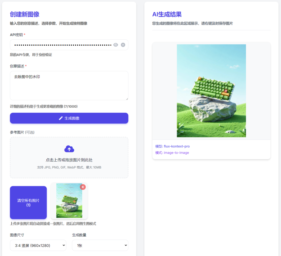Click the 参考图片 (可选) label
The image size is (281, 256).
[x=22, y=132]
